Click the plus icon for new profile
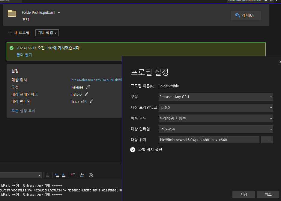Screen dimensions: 281x201 (x=10, y=33)
